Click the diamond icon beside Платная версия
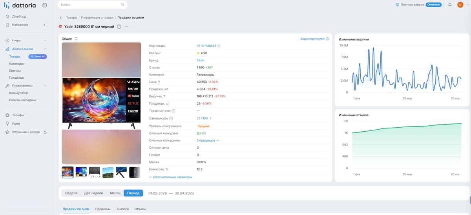Viewport: 471px width, 215px height. 397,5
